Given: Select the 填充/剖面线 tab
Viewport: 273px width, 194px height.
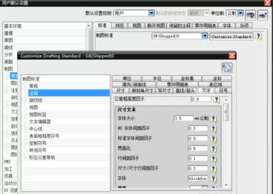Looking at the screenshot, I should coord(134,85).
